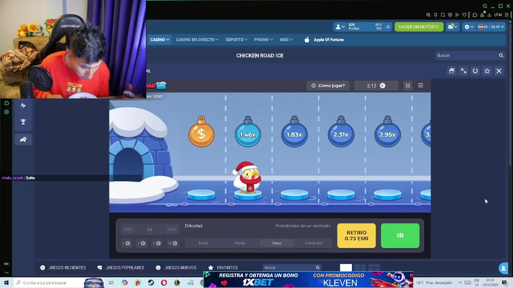Open the chat bubble support button
513x288 pixels.
tap(503, 268)
